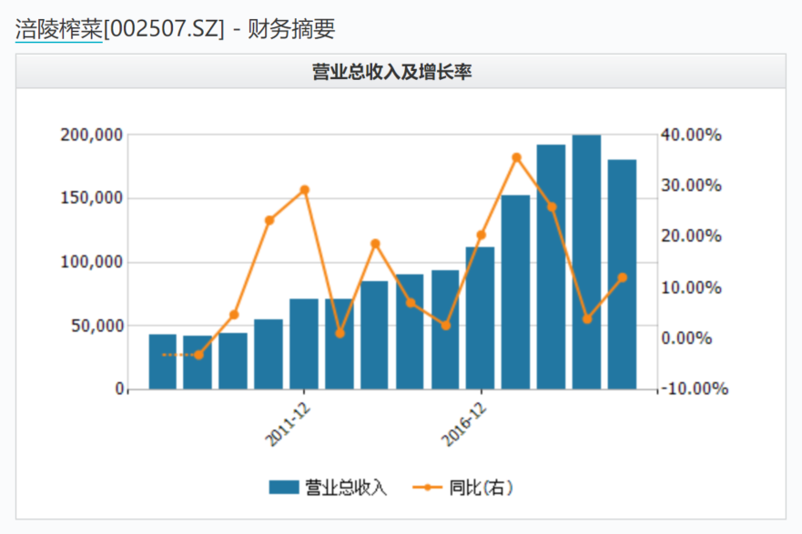Click the orange growth point at the 2011-12 bar
Screen dimensions: 802x534
click(305, 190)
